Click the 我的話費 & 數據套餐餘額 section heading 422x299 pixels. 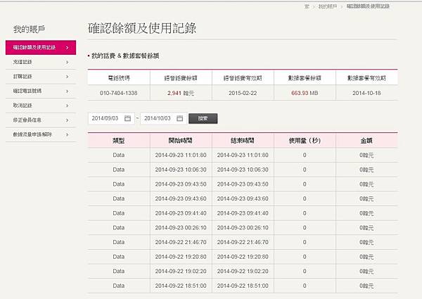click(125, 56)
